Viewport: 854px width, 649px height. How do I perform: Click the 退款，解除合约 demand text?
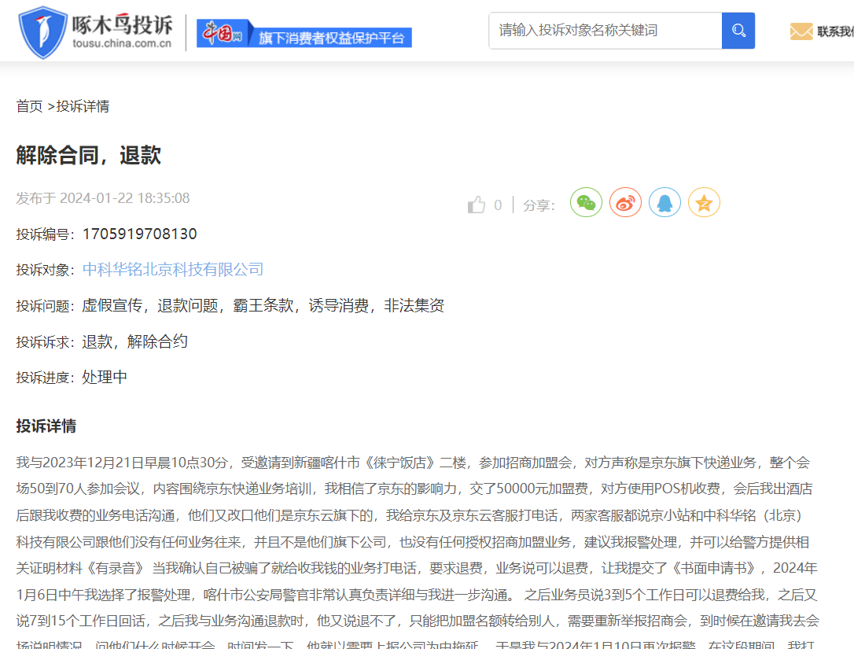point(135,341)
